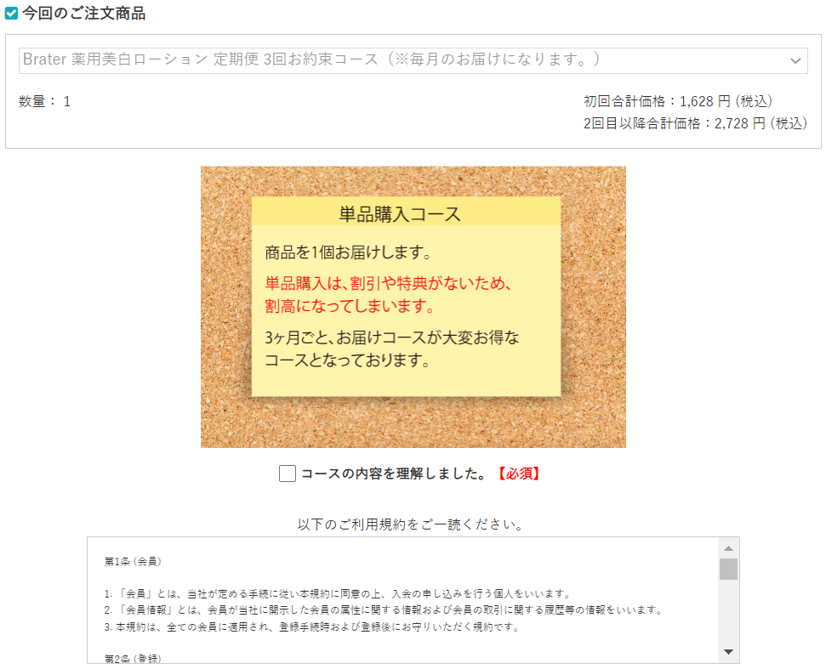Tick the コースの内容を理解しました checkbox
The image size is (826, 669).
tap(287, 473)
